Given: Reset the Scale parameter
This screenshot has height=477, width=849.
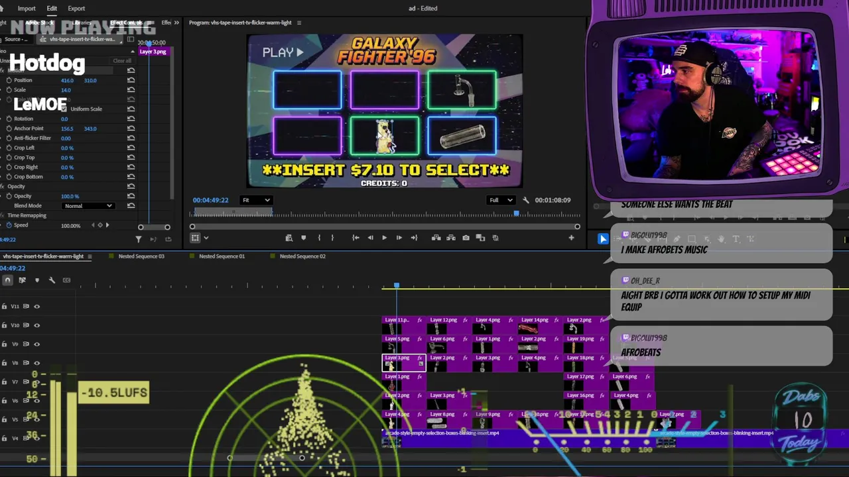Looking at the screenshot, I should tap(131, 90).
